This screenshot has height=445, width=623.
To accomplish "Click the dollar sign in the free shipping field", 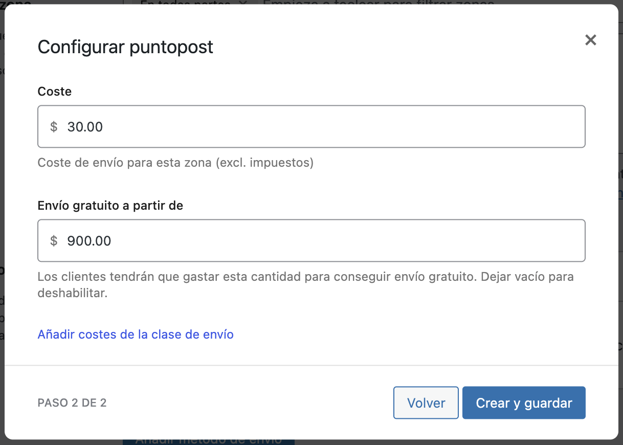I will [x=53, y=240].
